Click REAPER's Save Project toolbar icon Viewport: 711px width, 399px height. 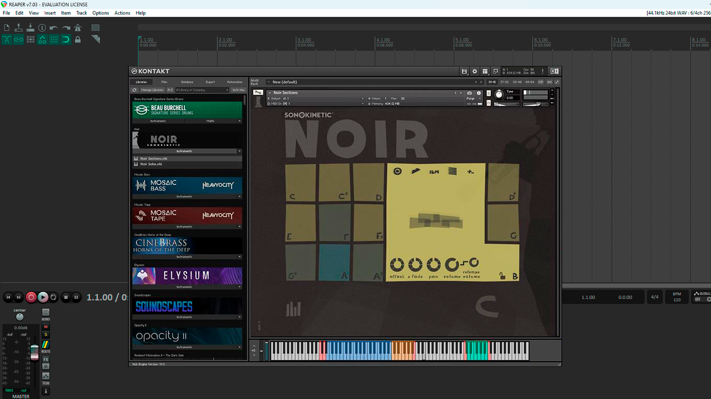click(30, 28)
